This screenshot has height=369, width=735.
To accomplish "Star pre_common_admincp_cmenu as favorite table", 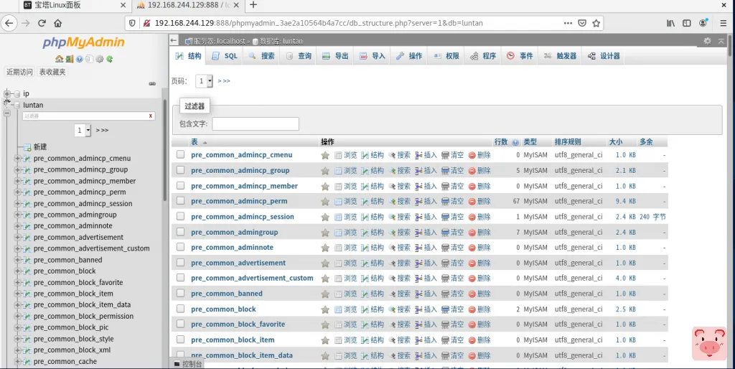I will [325, 155].
